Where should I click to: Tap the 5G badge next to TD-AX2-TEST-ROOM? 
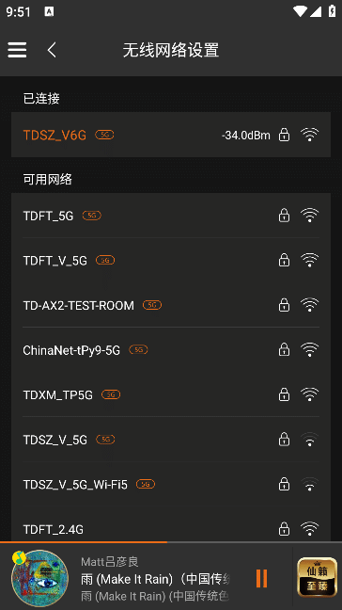(x=152, y=305)
